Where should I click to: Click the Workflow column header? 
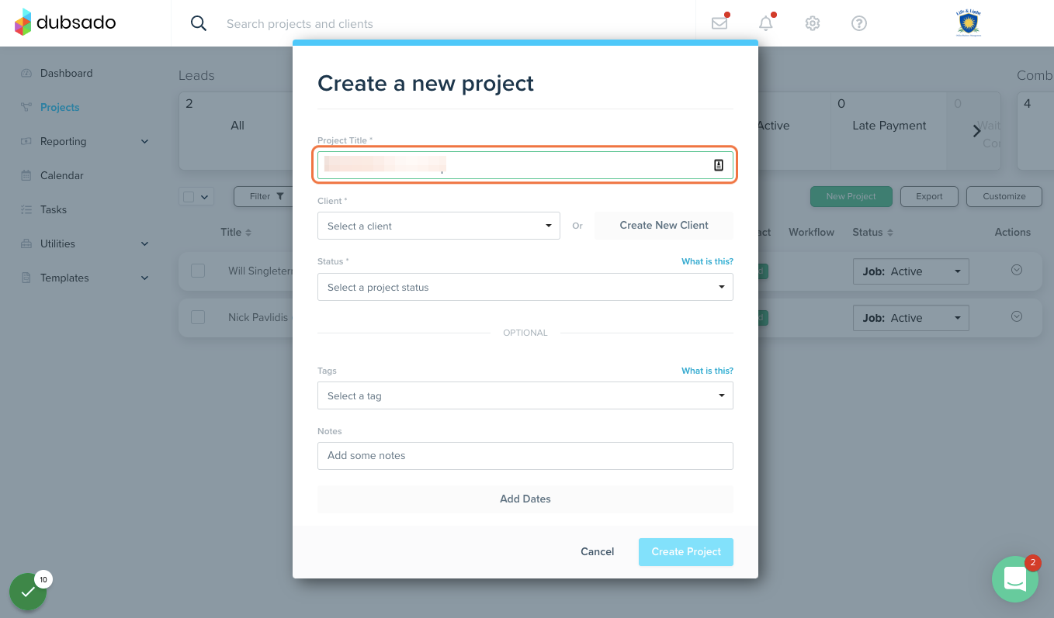click(x=811, y=232)
